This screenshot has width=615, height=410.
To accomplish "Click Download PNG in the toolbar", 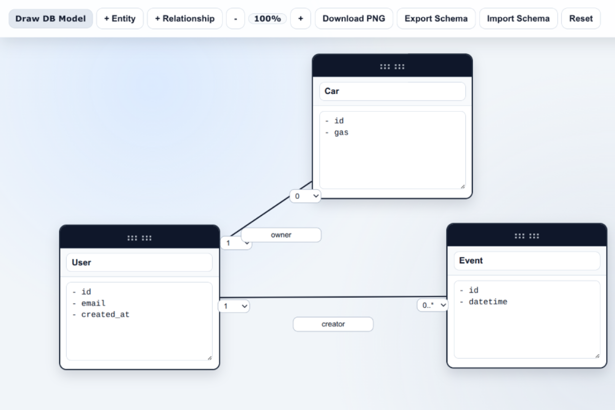I will (x=354, y=18).
